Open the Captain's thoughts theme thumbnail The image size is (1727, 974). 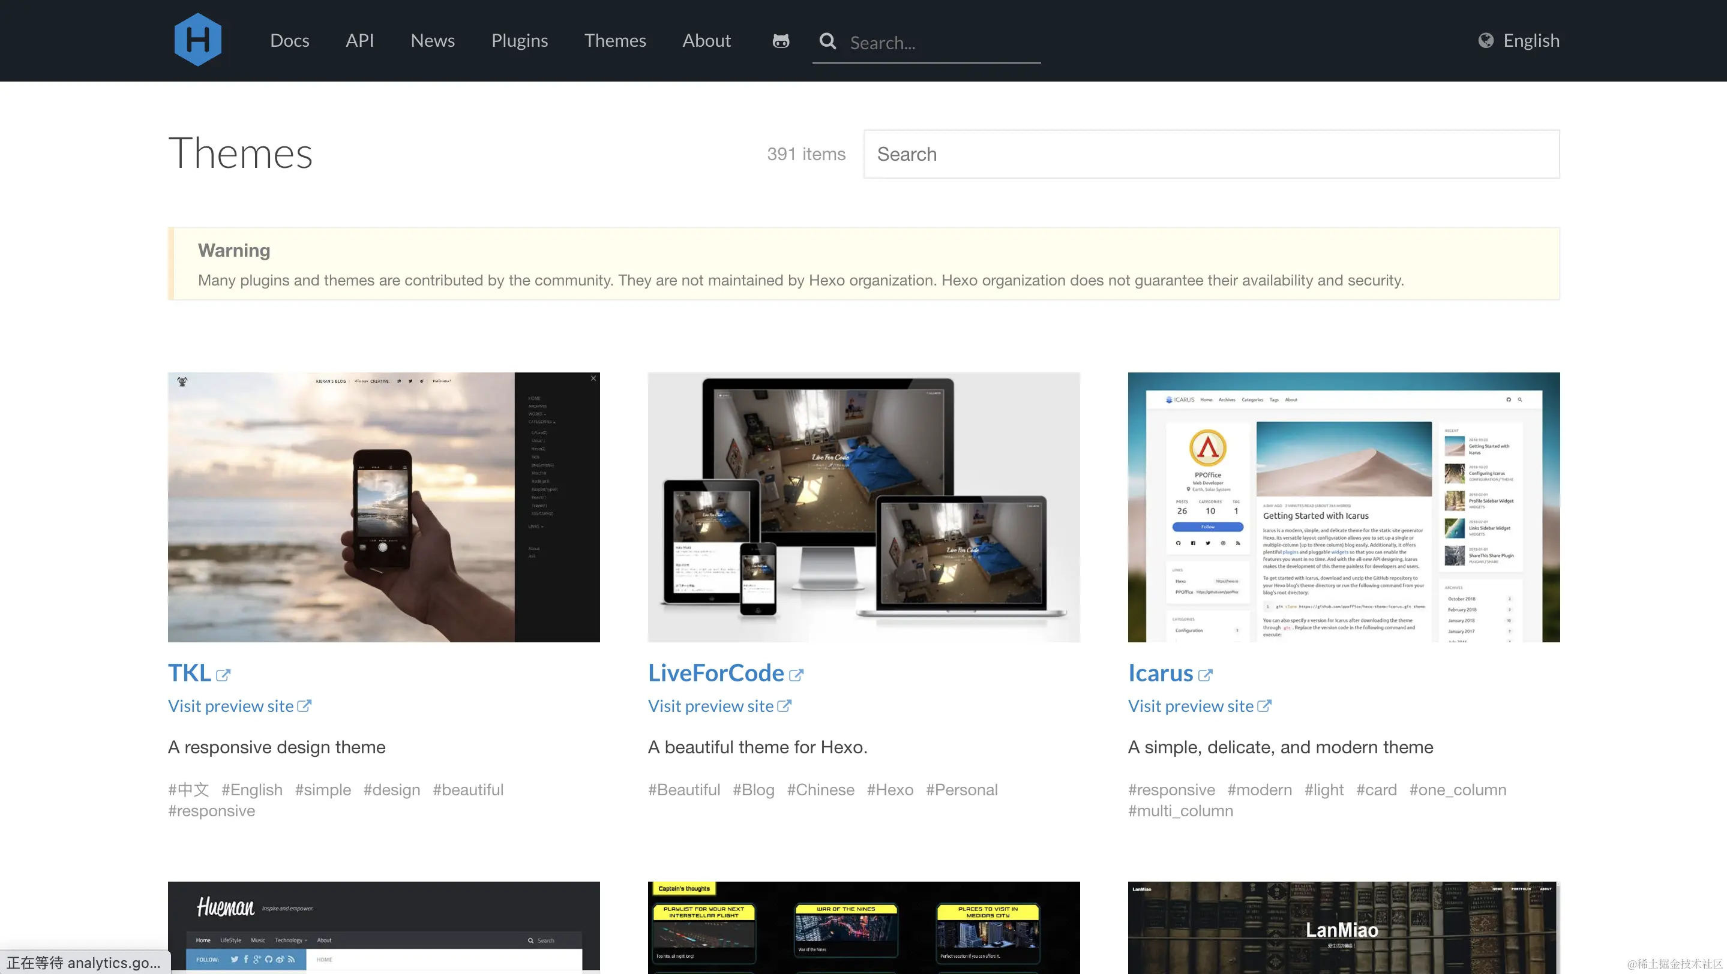[863, 927]
